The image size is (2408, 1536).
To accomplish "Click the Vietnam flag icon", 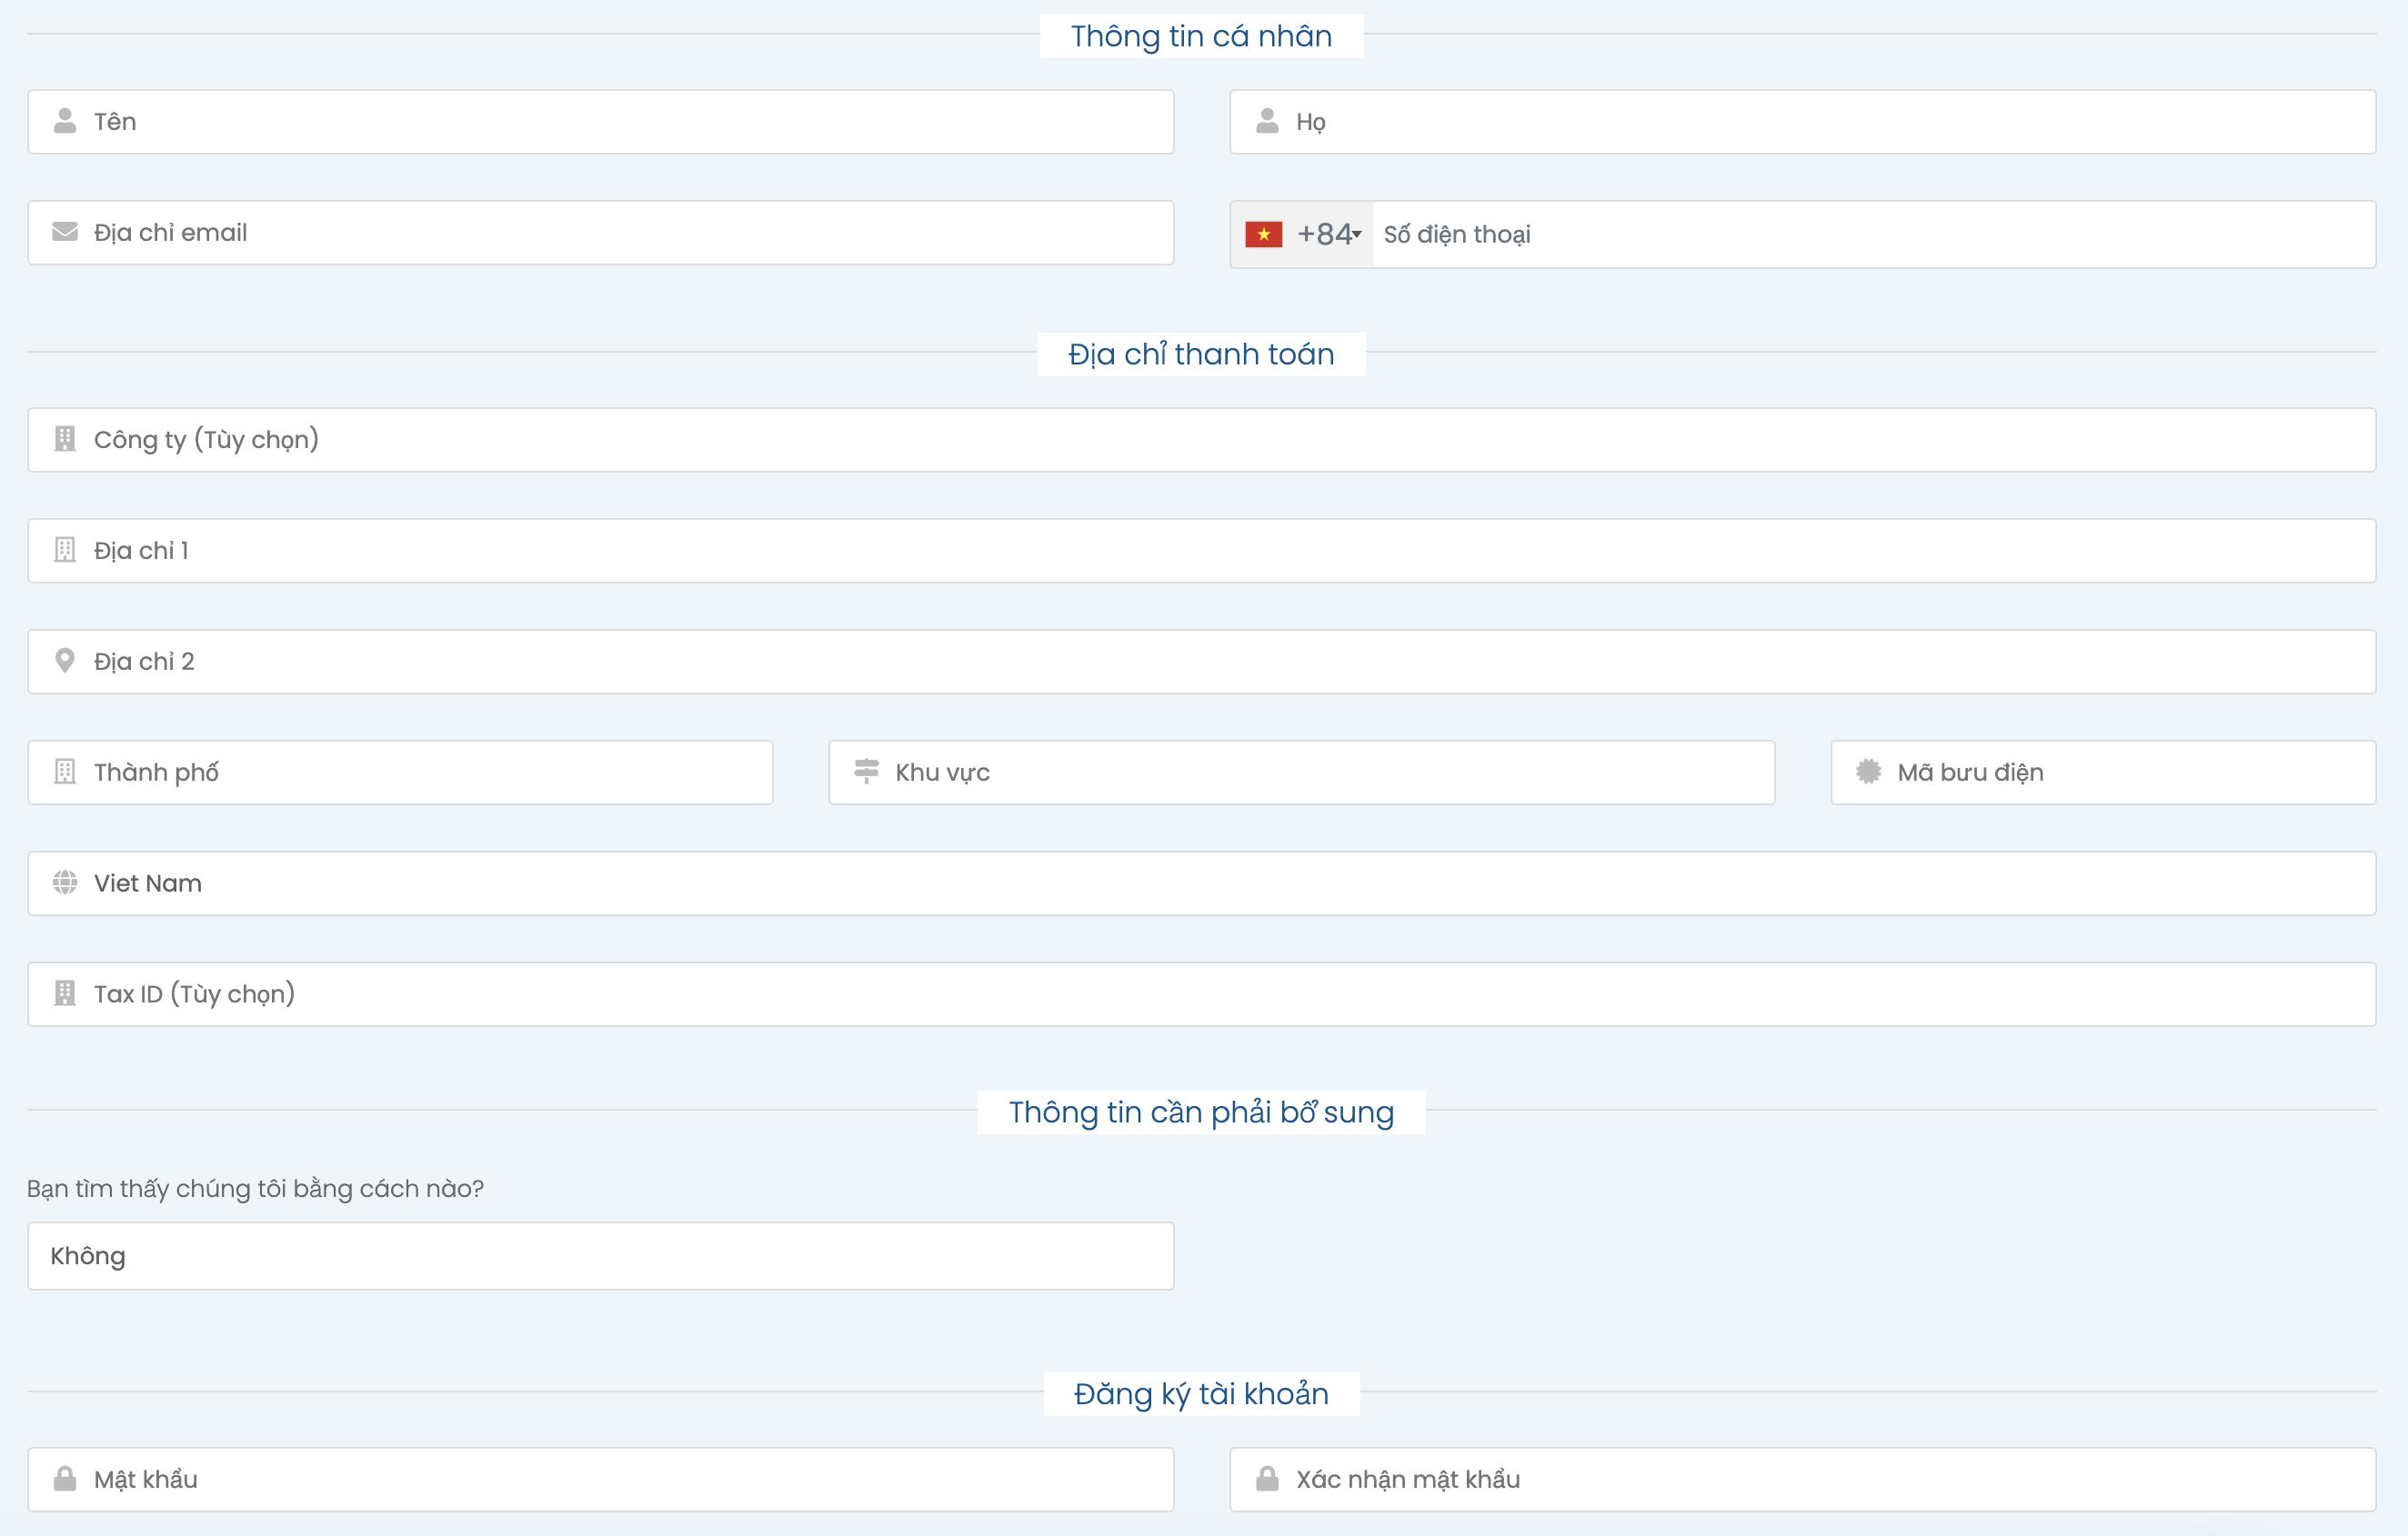I will coord(1263,234).
